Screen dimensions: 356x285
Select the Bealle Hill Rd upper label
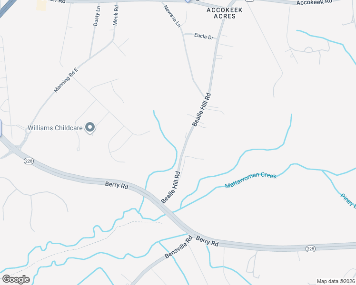pos(202,110)
